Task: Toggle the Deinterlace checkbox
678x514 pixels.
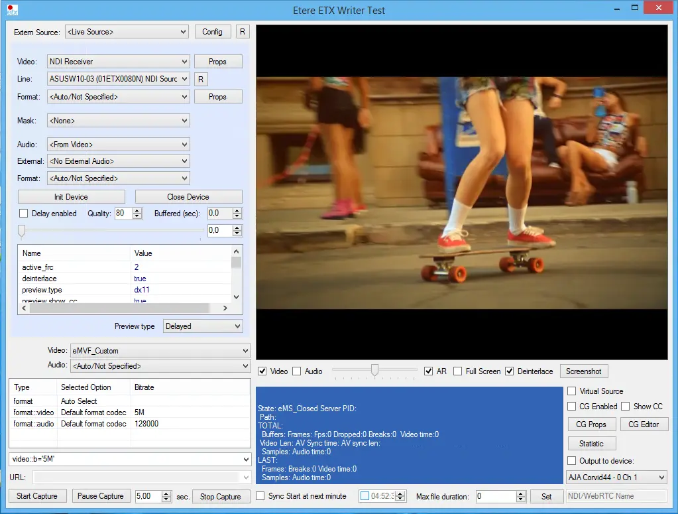Action: click(x=509, y=371)
